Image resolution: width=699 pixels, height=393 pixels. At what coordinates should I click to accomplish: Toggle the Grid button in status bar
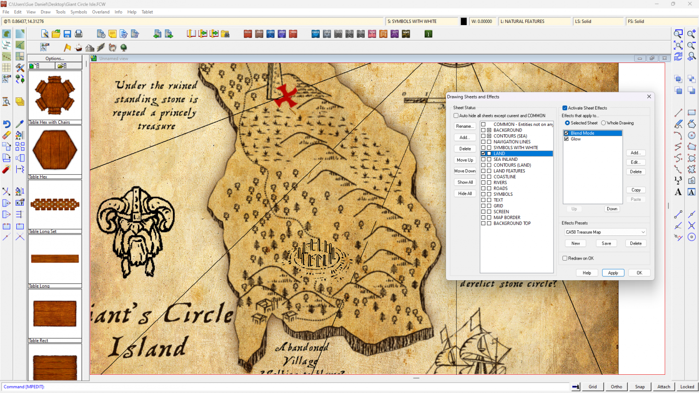[x=593, y=386]
